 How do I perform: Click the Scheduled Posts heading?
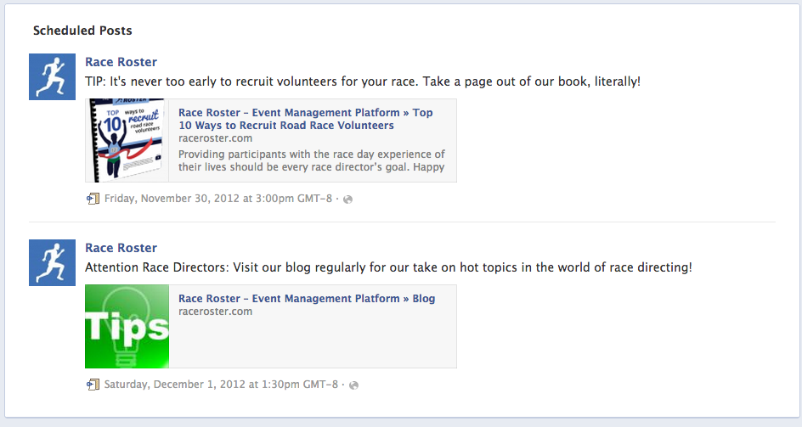tap(82, 31)
